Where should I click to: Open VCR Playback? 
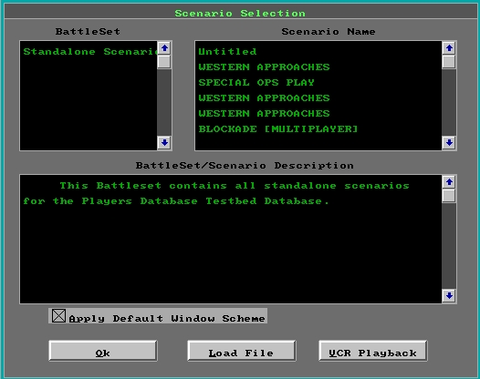373,351
